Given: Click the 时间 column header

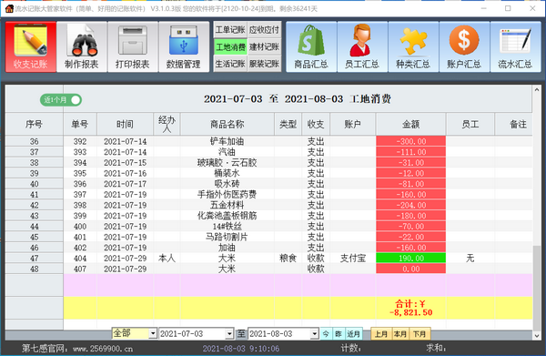Looking at the screenshot, I should pyautogui.click(x=125, y=124).
